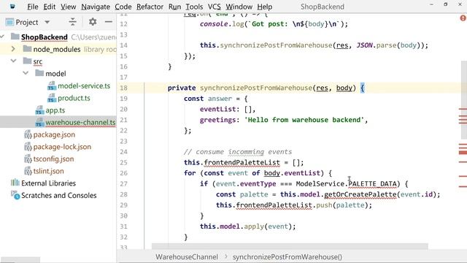Collapse the ShopBackend project root
The height and width of the screenshot is (263, 467).
pos(2,37)
